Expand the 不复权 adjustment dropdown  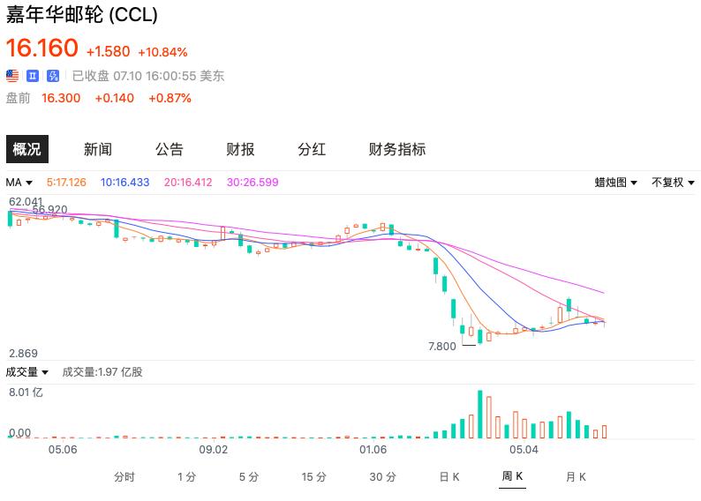tap(673, 183)
